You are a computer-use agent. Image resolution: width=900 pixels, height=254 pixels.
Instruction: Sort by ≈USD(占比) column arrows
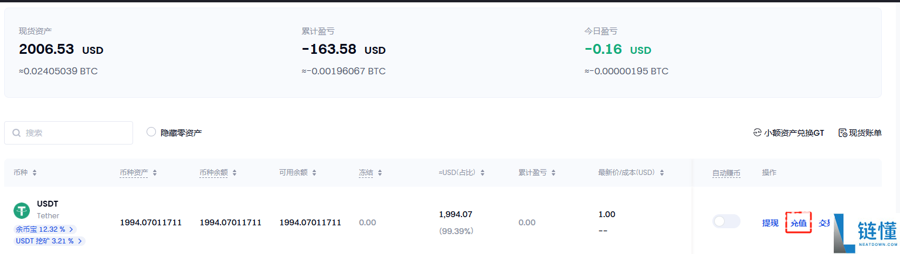coord(483,173)
